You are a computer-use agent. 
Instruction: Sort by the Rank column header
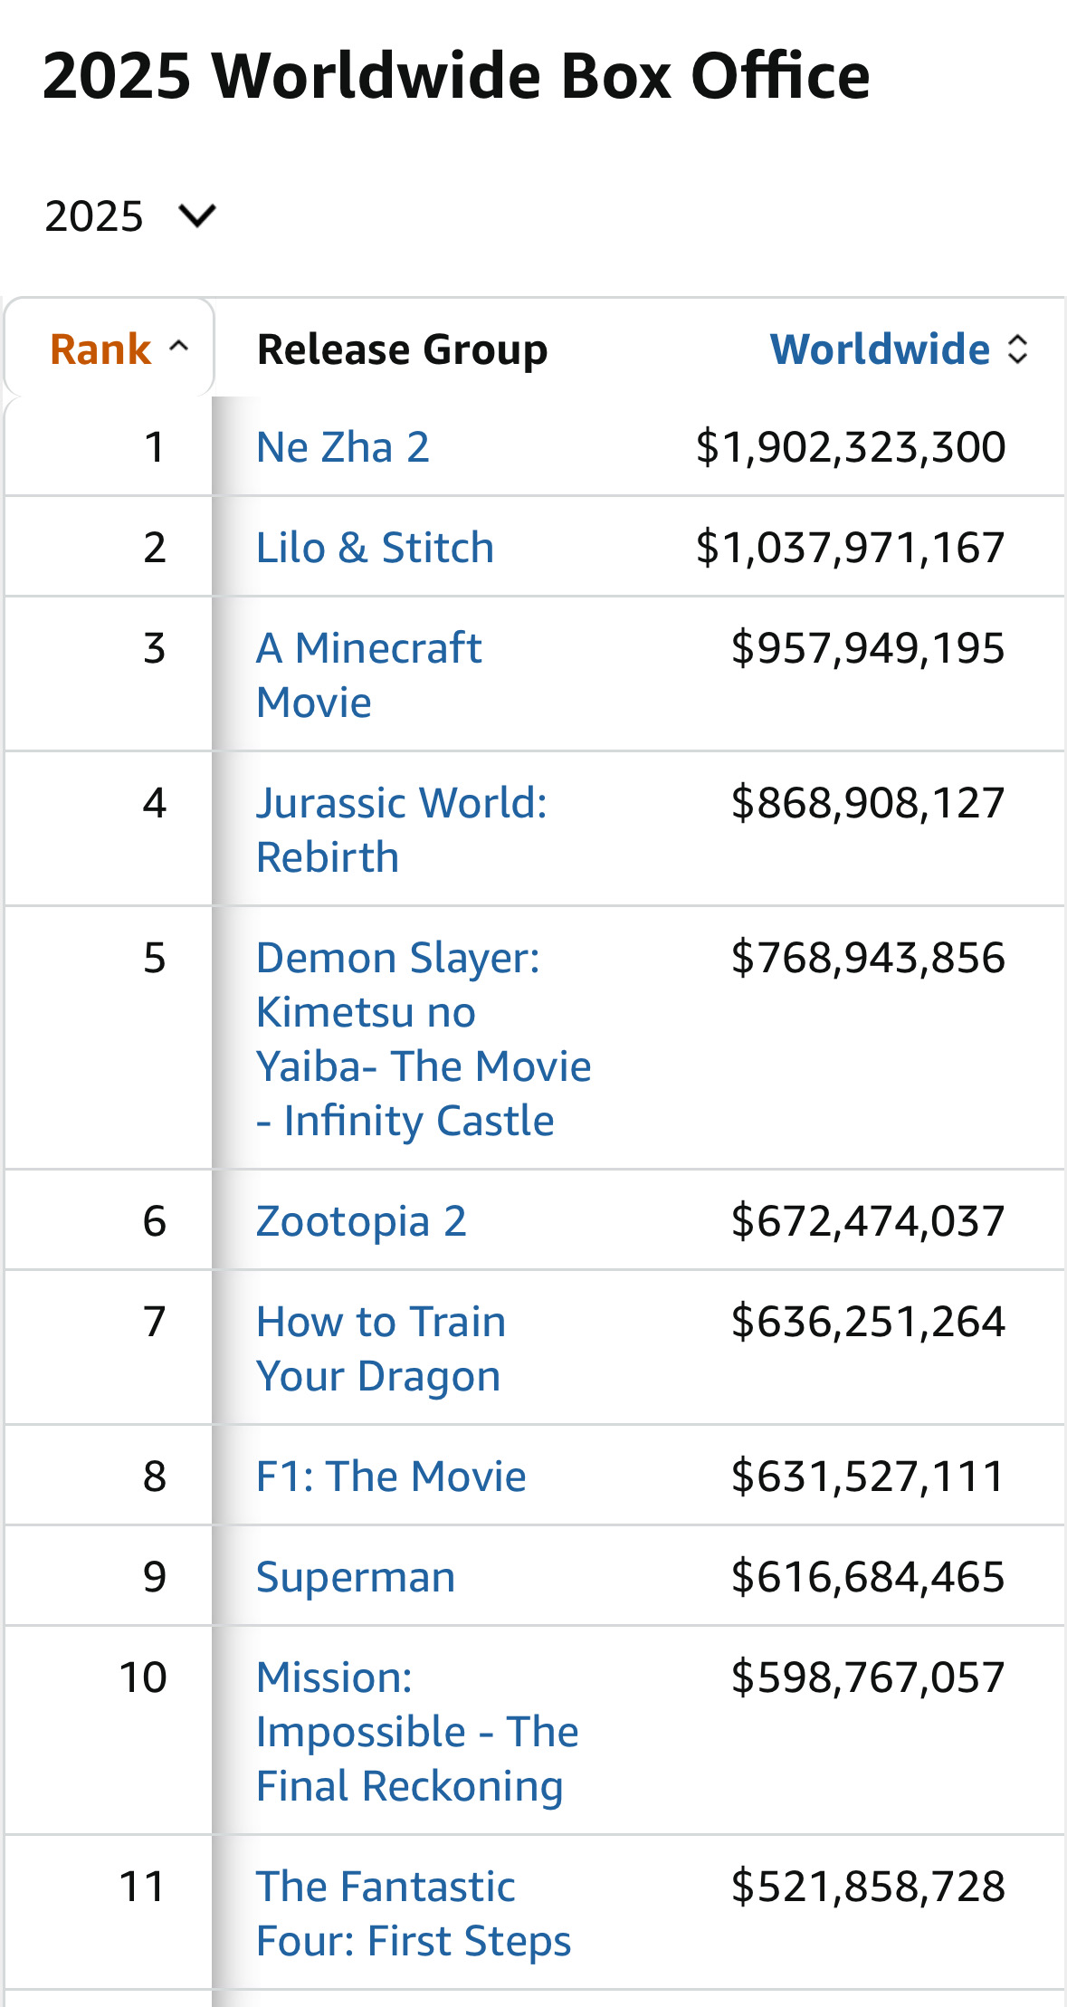point(100,349)
